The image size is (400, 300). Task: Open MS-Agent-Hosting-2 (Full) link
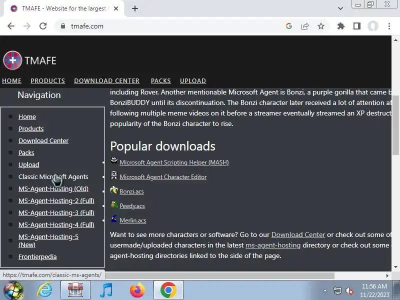tap(56, 200)
